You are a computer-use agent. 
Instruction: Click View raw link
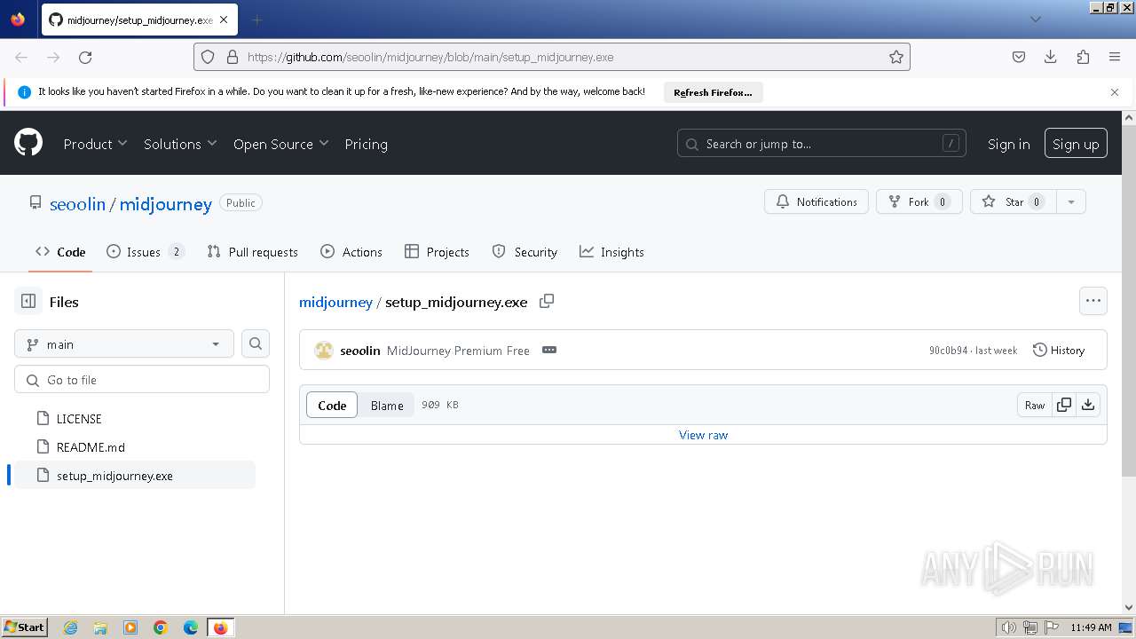(x=703, y=435)
